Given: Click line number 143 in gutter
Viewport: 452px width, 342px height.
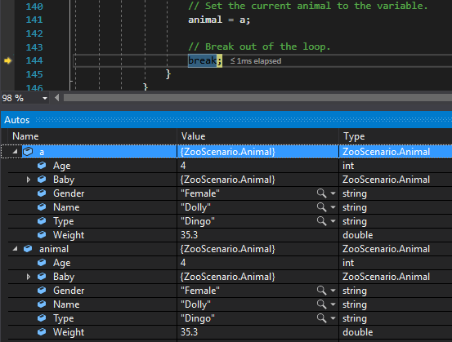Looking at the screenshot, I should (x=34, y=47).
